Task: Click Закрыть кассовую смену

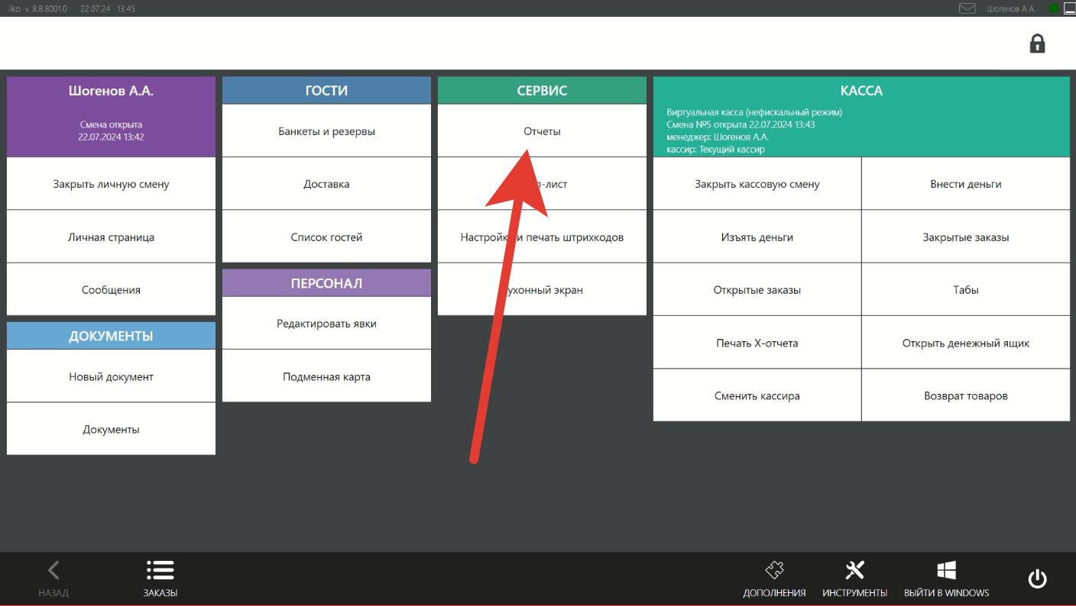Action: pyautogui.click(x=757, y=184)
